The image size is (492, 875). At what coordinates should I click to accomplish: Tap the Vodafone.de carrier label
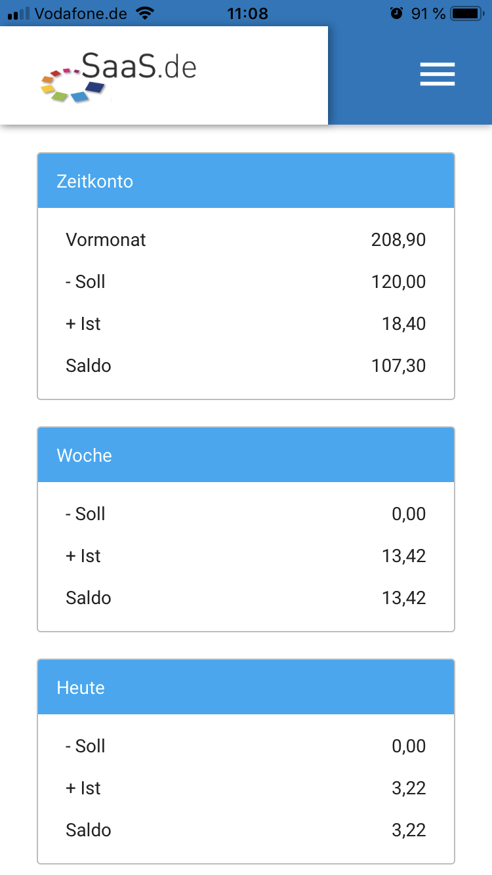pyautogui.click(x=81, y=13)
